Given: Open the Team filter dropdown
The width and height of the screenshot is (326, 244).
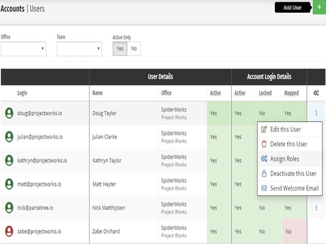Looking at the screenshot, I should tap(79, 49).
